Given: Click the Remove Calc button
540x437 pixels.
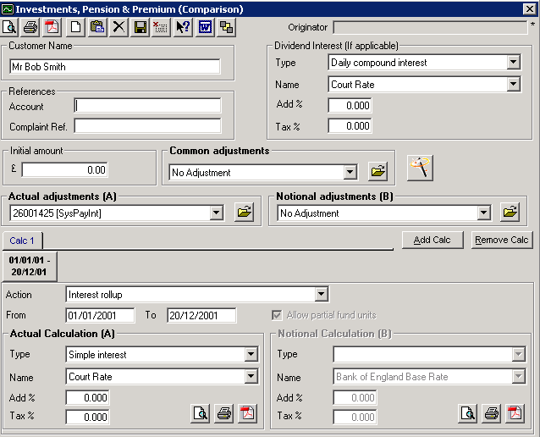Looking at the screenshot, I should coord(502,240).
